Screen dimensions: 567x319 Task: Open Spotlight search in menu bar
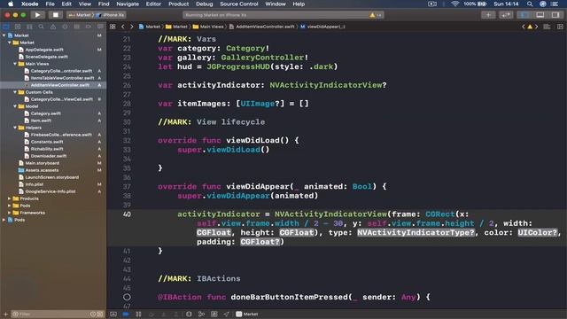click(530, 4)
